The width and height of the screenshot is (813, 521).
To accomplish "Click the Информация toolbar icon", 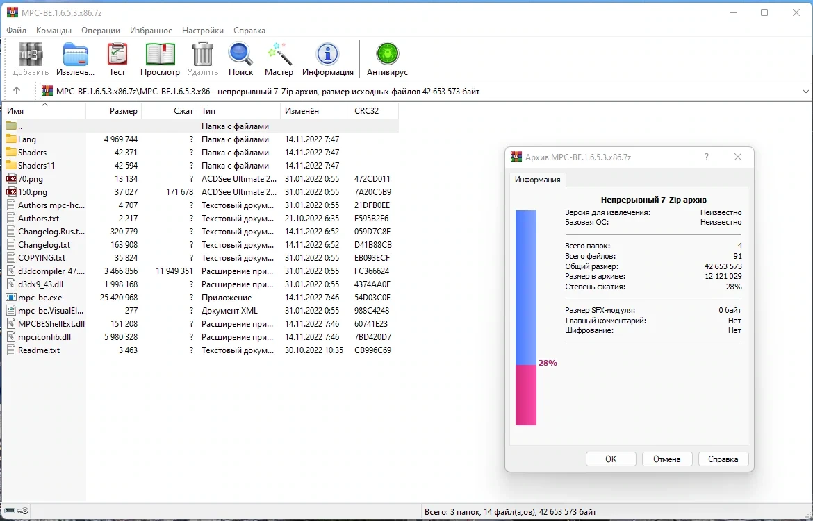I will pos(328,54).
